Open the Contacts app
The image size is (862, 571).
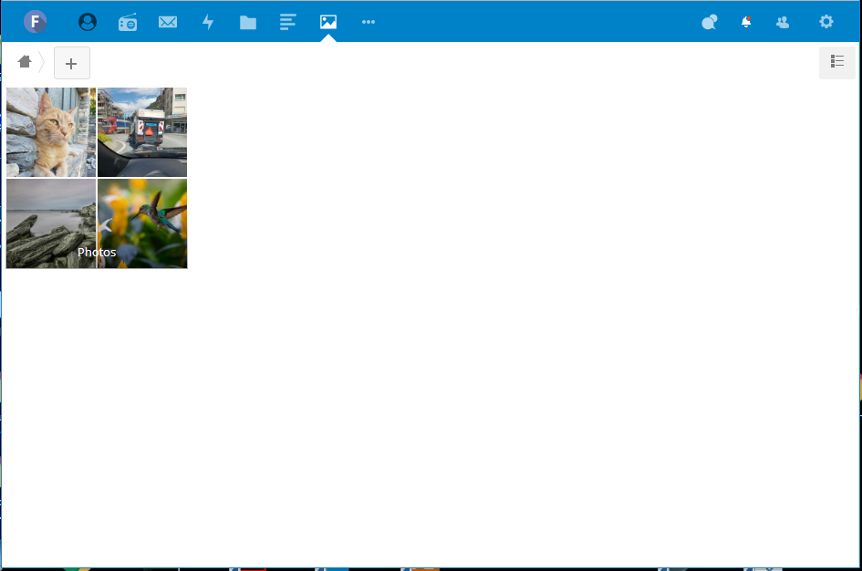[x=783, y=21]
